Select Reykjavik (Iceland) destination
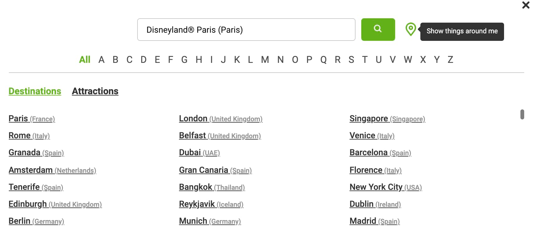This screenshot has height=237, width=533. point(211,204)
